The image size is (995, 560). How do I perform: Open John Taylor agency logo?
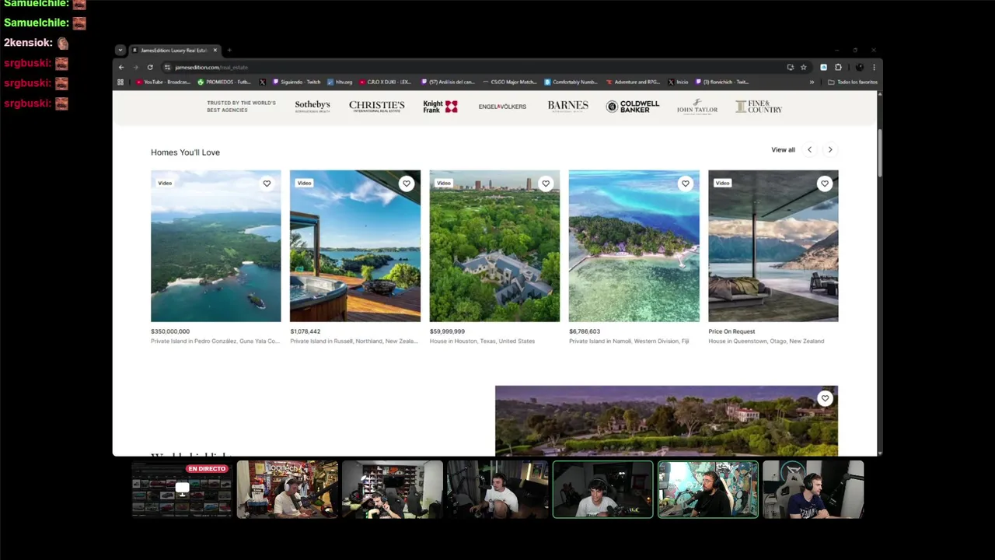point(697,107)
